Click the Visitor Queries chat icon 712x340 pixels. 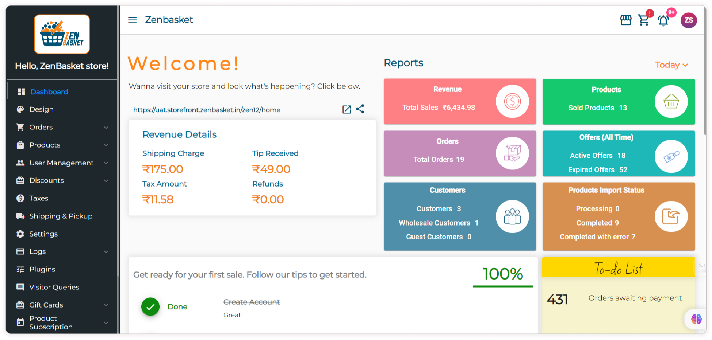click(20, 287)
